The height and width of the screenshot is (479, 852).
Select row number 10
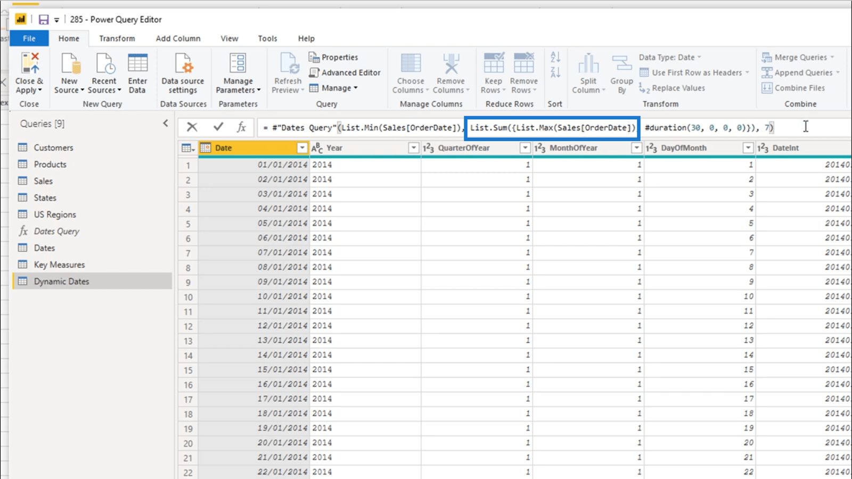[188, 296]
